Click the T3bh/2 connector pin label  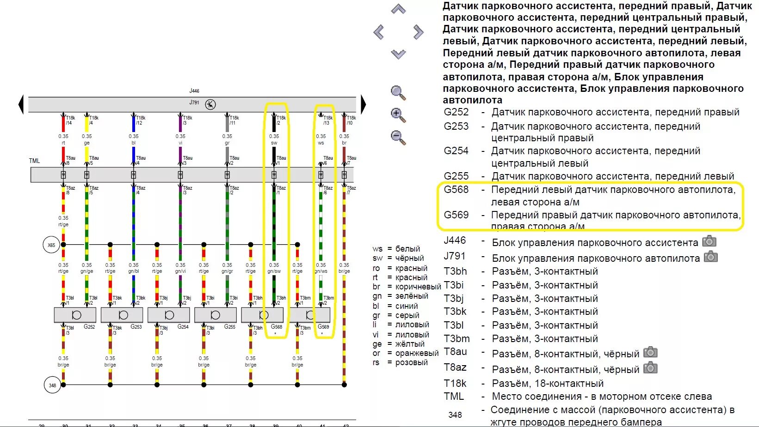281,301
